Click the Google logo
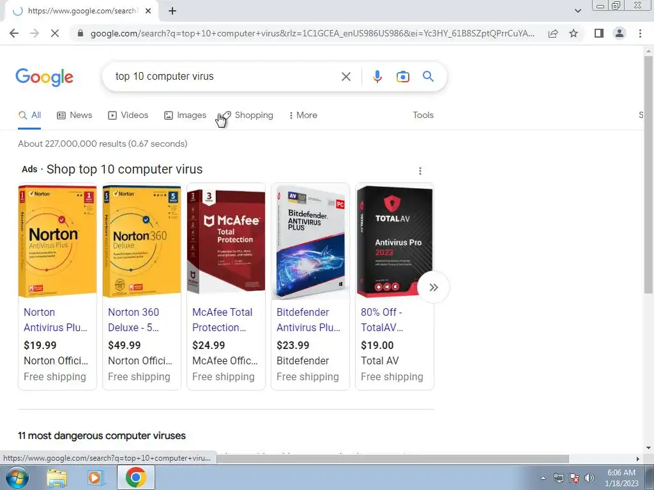 (45, 77)
